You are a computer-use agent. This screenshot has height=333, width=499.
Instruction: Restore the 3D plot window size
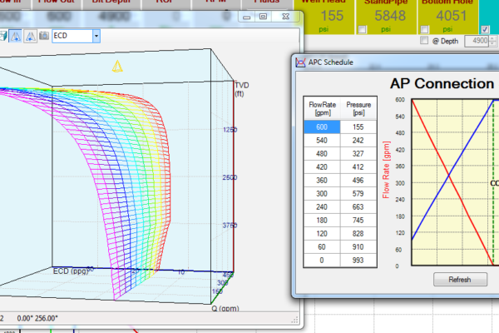coord(263,17)
